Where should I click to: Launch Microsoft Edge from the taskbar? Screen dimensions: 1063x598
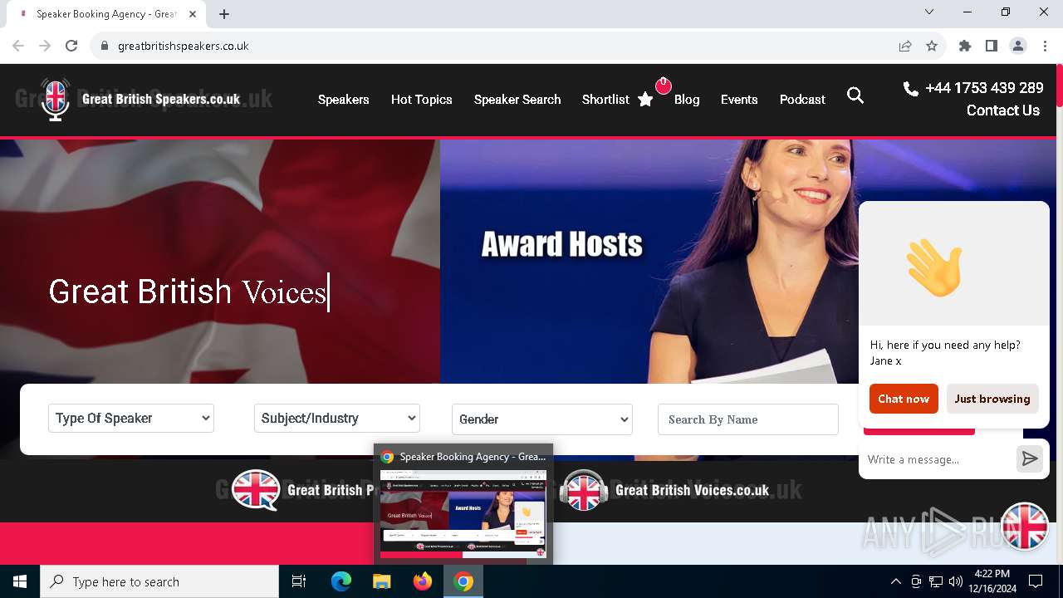coord(341,581)
